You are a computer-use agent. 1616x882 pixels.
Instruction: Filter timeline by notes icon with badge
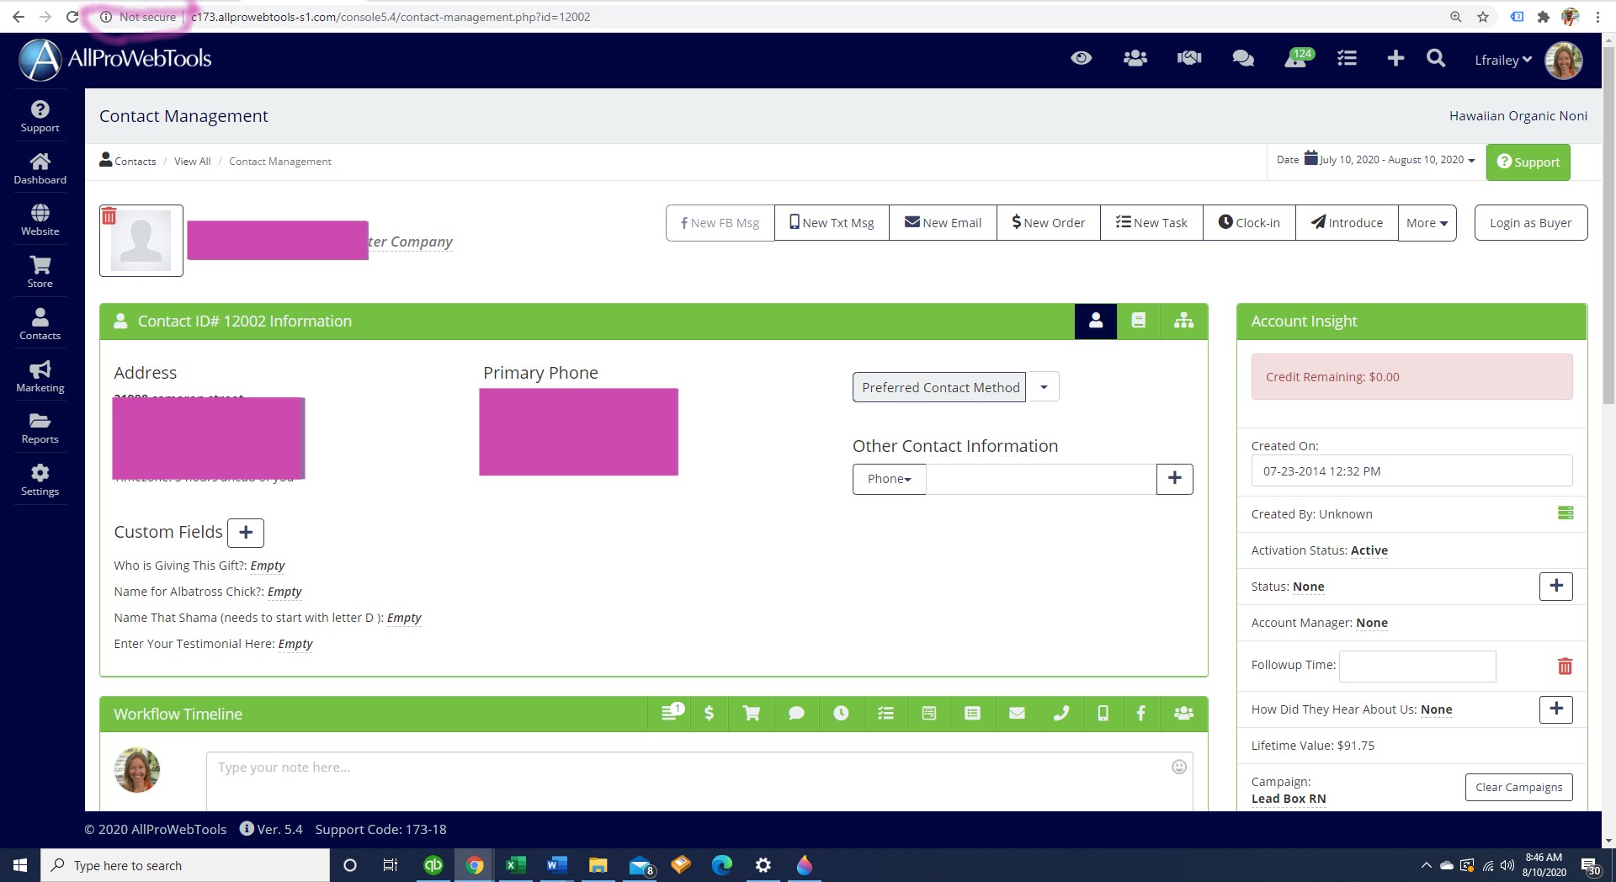pos(672,713)
